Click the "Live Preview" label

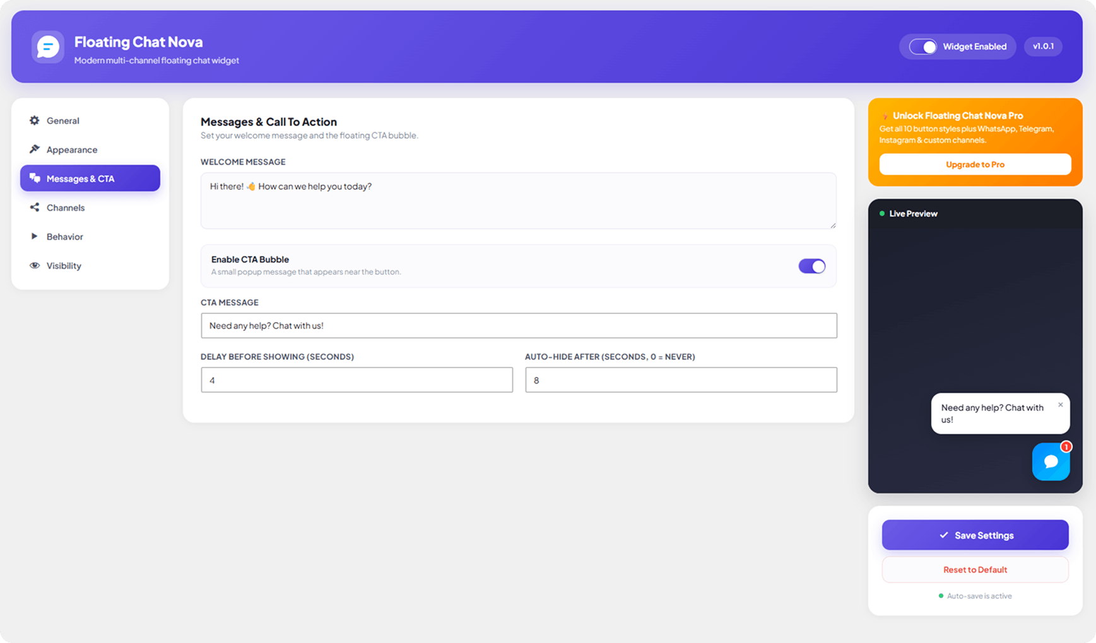(913, 214)
